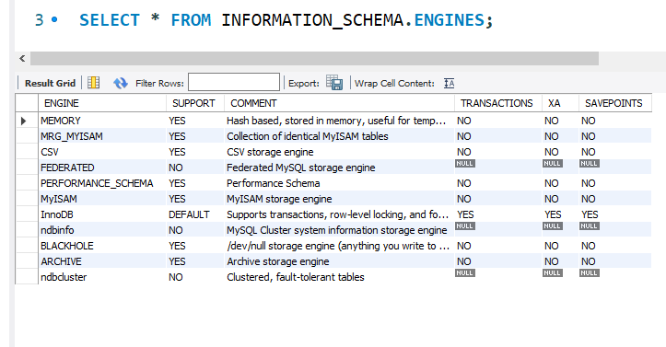Click NO support value for FEDERATED
The image size is (666, 347).
195,168
